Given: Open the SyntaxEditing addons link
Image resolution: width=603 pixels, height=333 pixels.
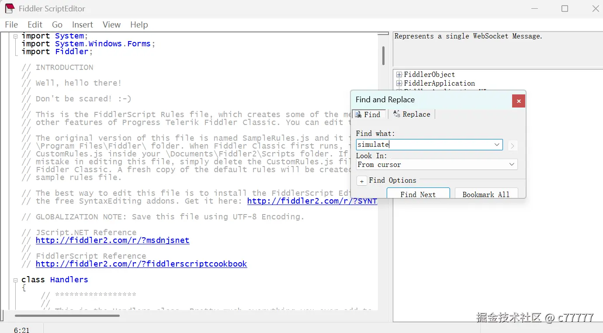Looking at the screenshot, I should point(312,201).
